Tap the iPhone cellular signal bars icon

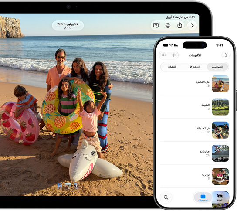[x=176, y=45]
